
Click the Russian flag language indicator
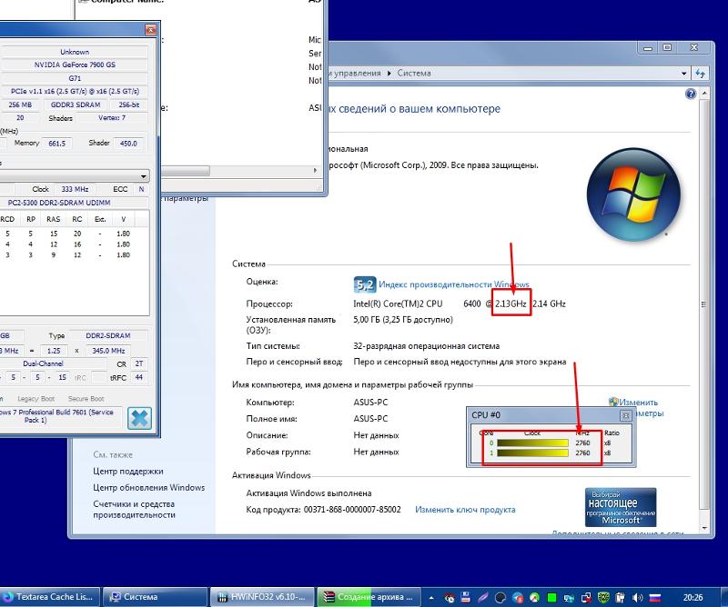tap(654, 597)
